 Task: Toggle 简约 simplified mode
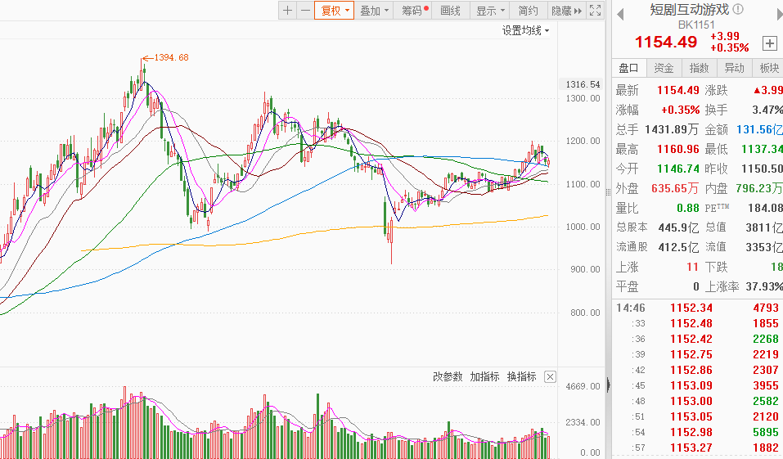[x=528, y=11]
